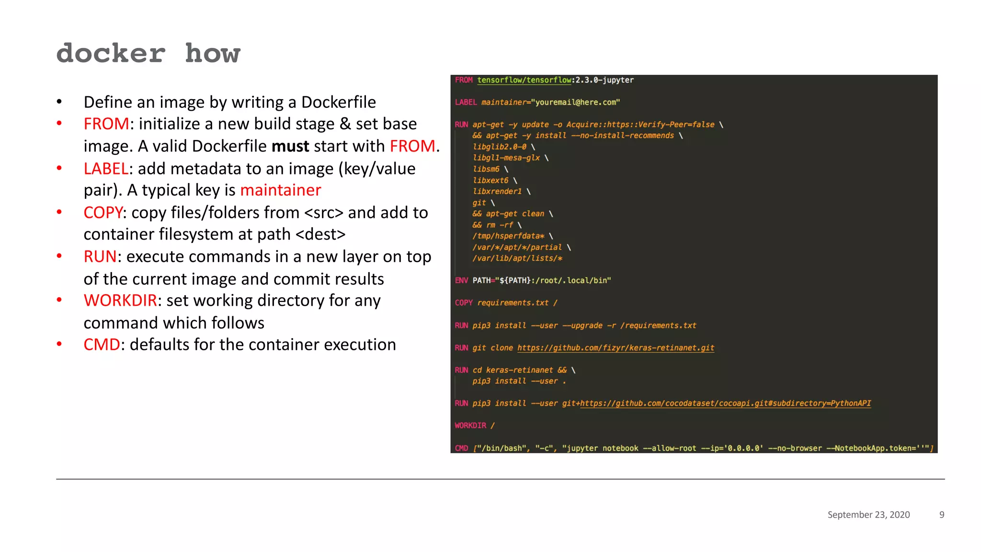Click the LABEL maintainer code line
The image size is (981, 552).
coord(537,102)
